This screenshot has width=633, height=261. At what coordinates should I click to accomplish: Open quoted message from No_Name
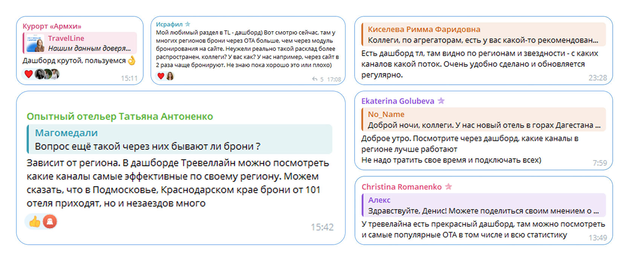click(x=484, y=119)
